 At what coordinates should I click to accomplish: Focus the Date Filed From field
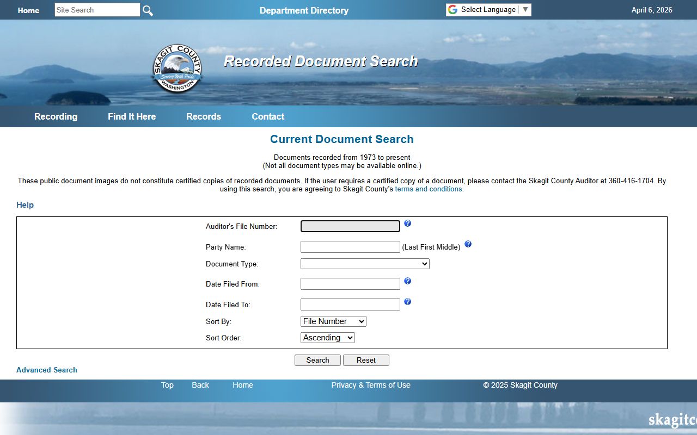(350, 284)
